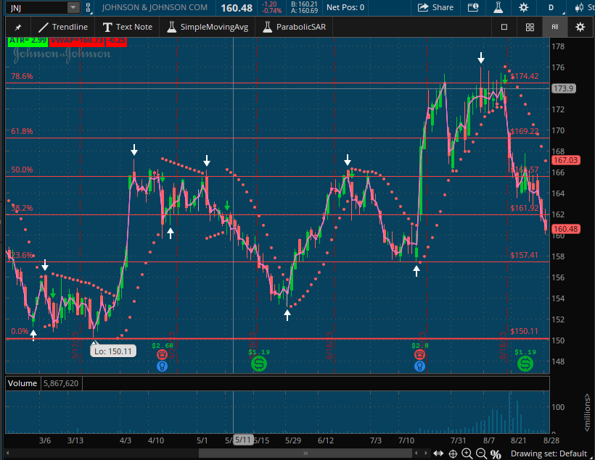The width and height of the screenshot is (595, 460).
Task: Click the 38.2% Fibonacci level label
Action: (x=22, y=208)
